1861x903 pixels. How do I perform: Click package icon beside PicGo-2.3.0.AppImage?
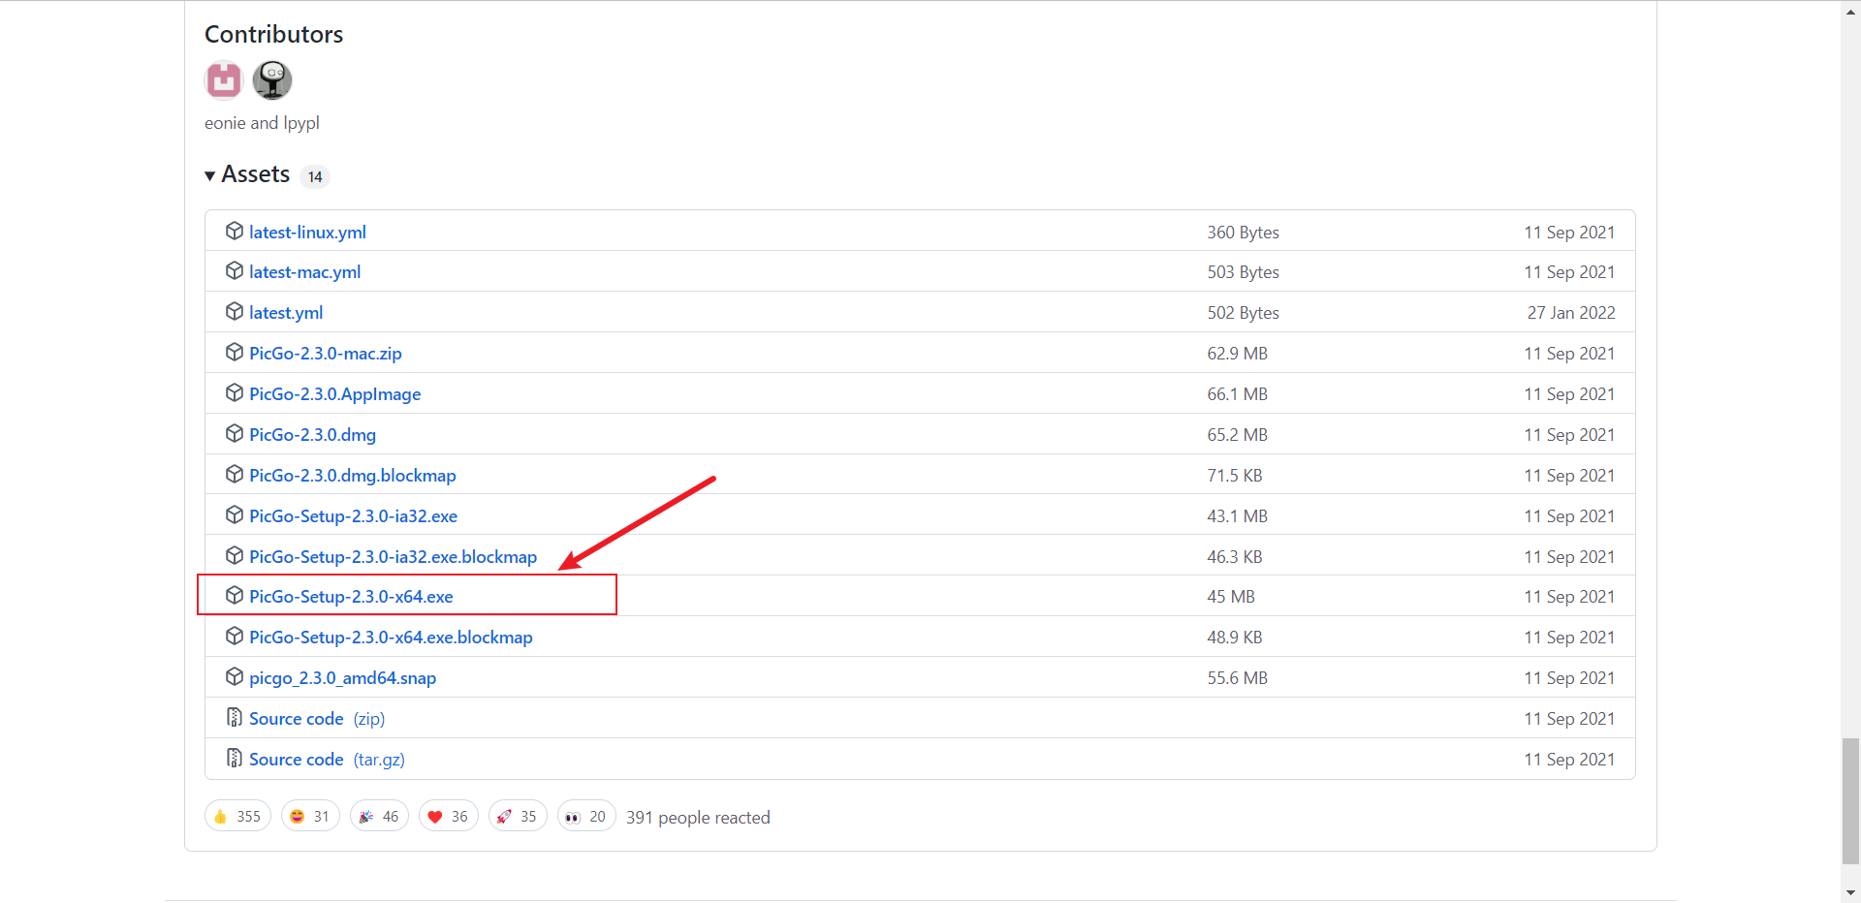(x=234, y=392)
